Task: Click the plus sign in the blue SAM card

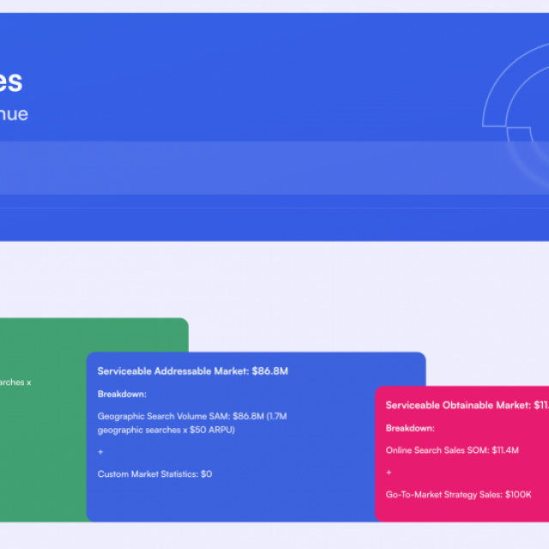Action: [x=100, y=452]
